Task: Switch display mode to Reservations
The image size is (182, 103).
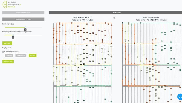Action: pyautogui.click(x=21, y=55)
